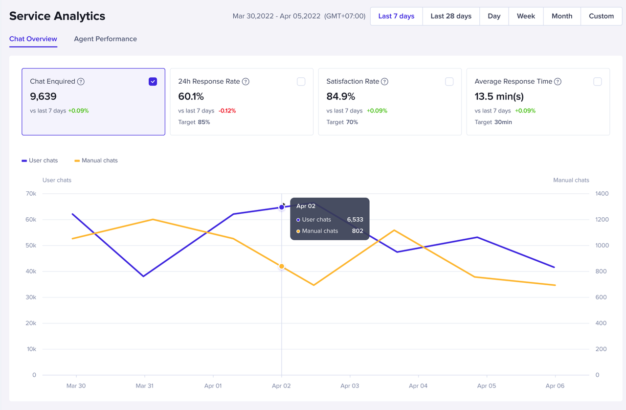Viewport: 626px width, 410px height.
Task: Uncheck the Chat Enquired checkbox
Action: (x=153, y=82)
